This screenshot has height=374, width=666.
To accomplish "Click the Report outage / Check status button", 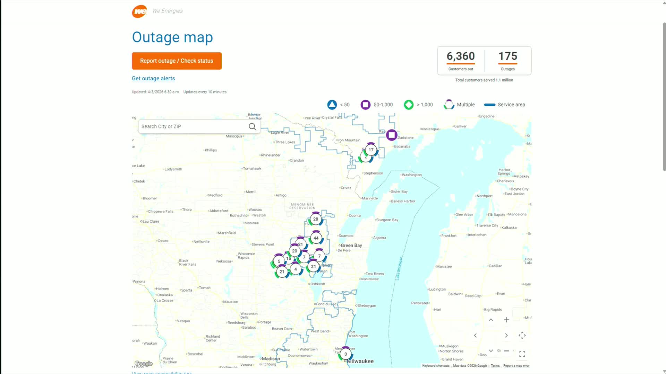I will [177, 61].
